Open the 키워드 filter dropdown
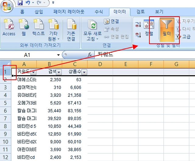The width and height of the screenshot is (195, 161). pos(33,72)
